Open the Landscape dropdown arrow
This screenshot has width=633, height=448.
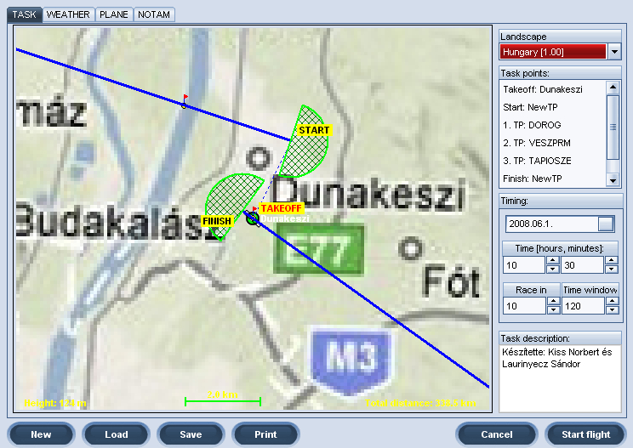coord(615,52)
